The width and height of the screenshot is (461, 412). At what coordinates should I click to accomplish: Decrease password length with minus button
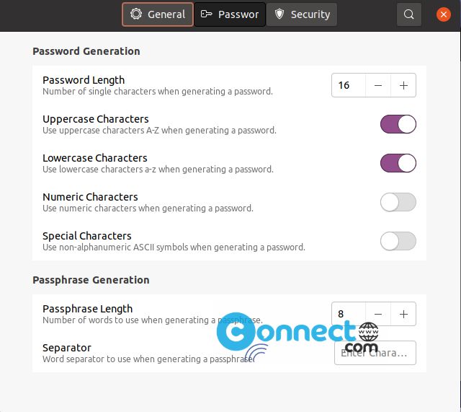(x=378, y=85)
